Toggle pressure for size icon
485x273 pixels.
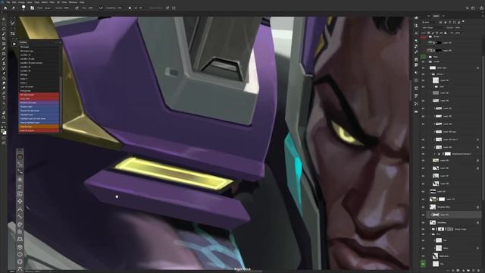tap(167, 8)
